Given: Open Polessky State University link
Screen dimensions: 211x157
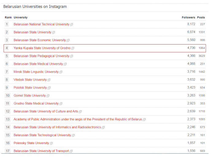Looking at the screenshot, I should point(31,143).
